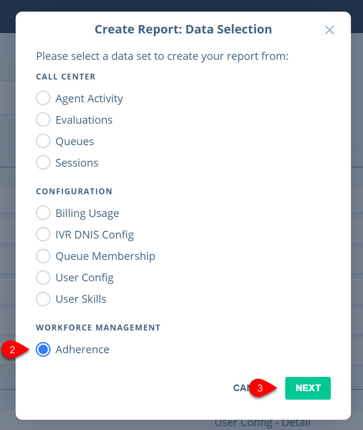Click the Billing Usage label text
The width and height of the screenshot is (363, 430).
(x=87, y=213)
